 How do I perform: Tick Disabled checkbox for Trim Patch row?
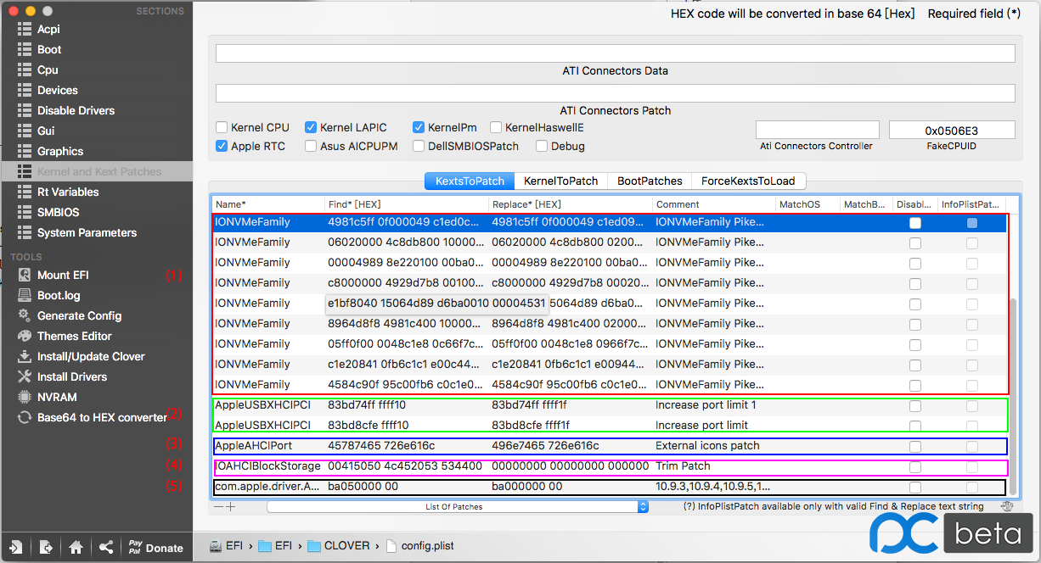(914, 466)
